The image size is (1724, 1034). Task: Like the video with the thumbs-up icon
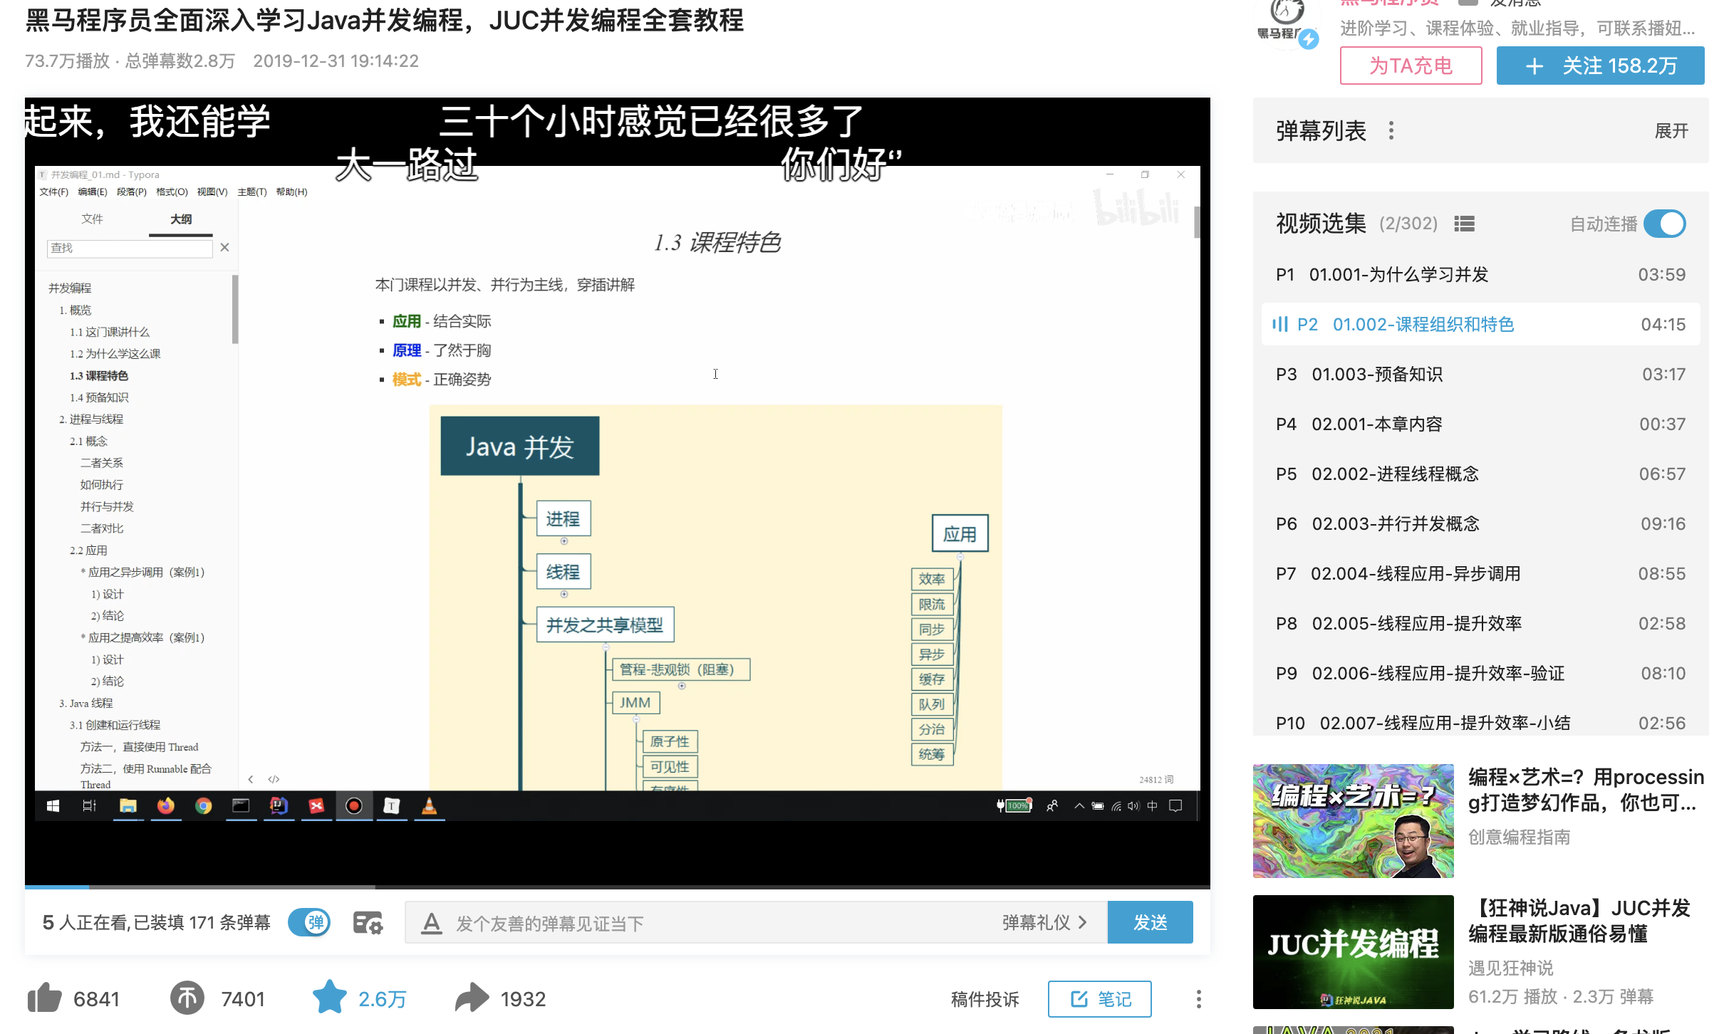pyautogui.click(x=44, y=998)
